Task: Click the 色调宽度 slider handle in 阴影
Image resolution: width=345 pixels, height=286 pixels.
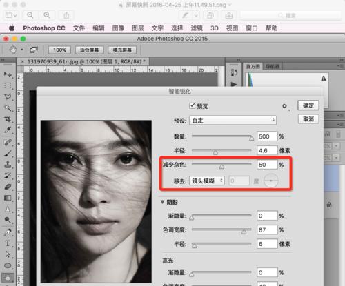Action: pos(244,232)
